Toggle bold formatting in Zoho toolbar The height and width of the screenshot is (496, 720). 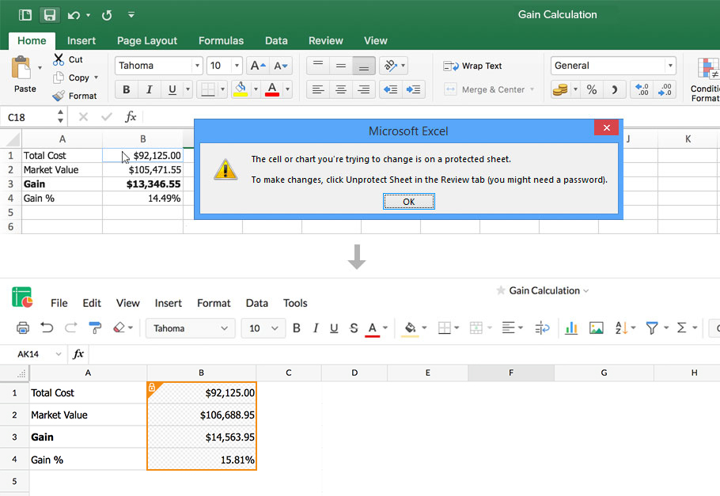click(x=295, y=327)
